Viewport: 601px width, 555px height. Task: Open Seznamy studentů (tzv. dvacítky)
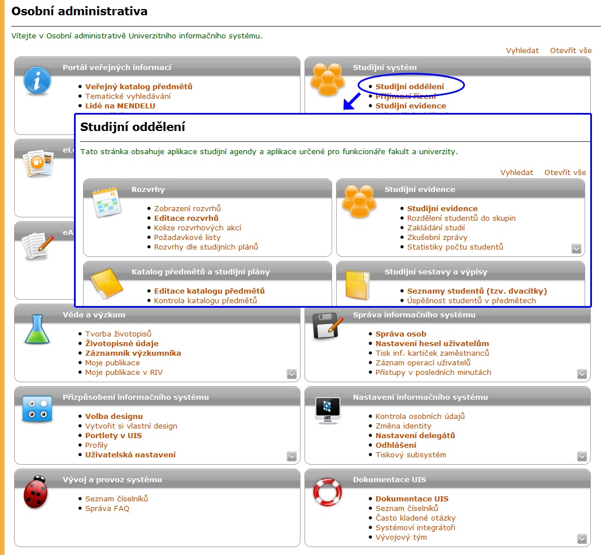click(x=477, y=291)
